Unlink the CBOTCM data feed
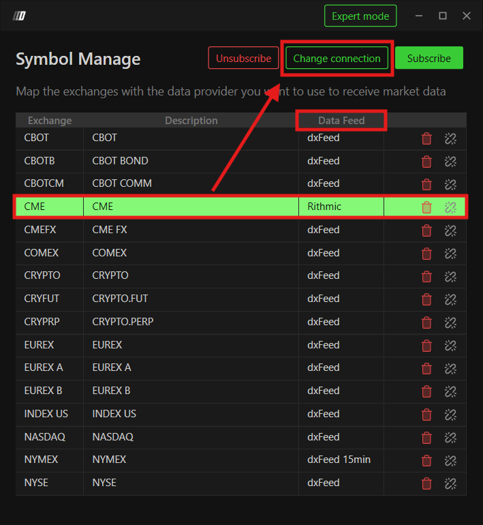This screenshot has height=525, width=483. tap(450, 184)
